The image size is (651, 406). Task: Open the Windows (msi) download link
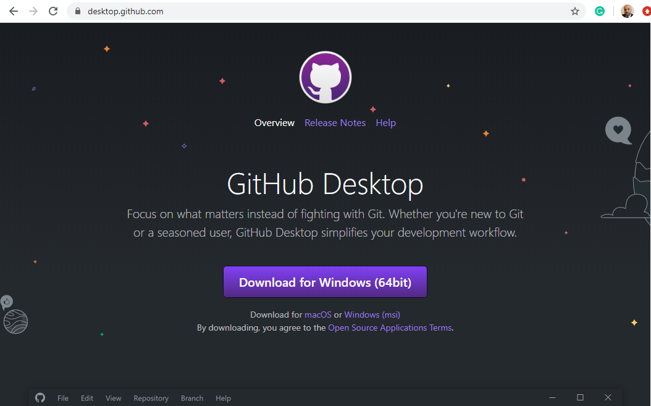(x=372, y=315)
